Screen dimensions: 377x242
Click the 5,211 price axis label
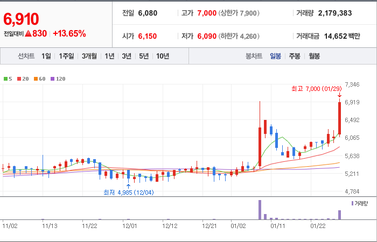tap(352, 174)
